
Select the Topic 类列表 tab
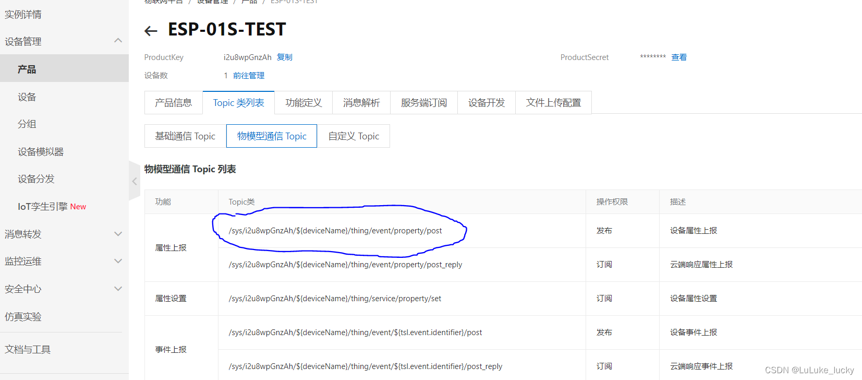coord(238,103)
